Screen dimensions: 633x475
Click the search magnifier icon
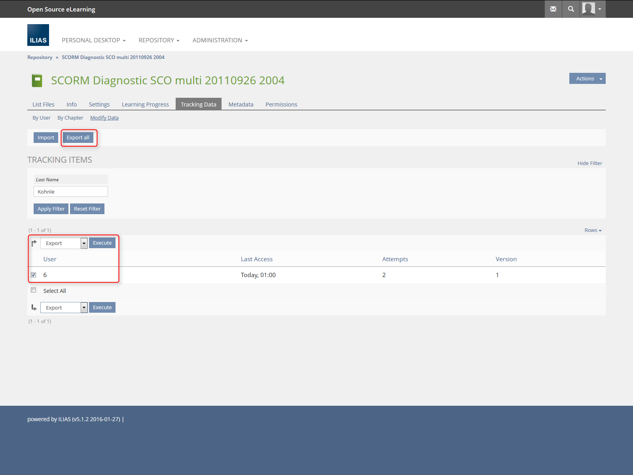[x=571, y=9]
